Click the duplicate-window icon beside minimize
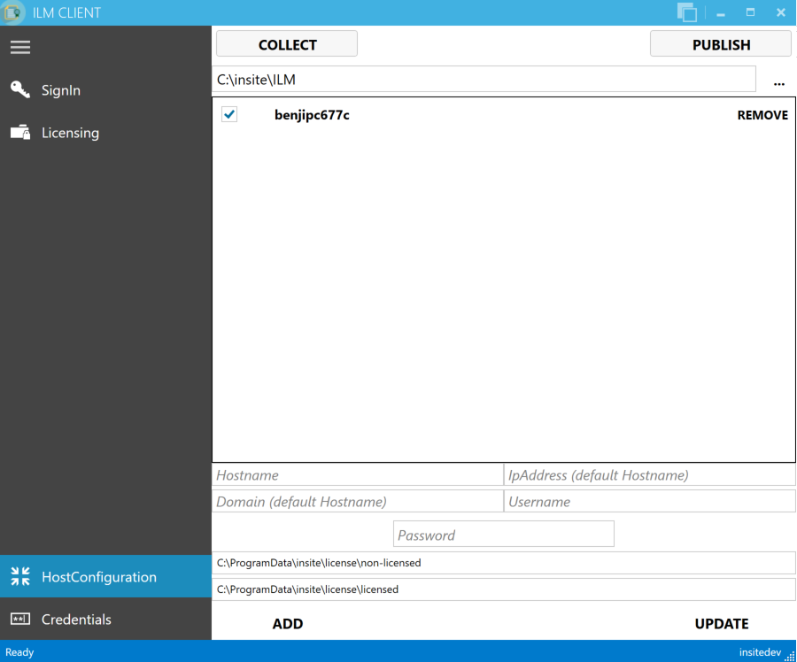Screen dimensions: 797x662 [x=687, y=12]
